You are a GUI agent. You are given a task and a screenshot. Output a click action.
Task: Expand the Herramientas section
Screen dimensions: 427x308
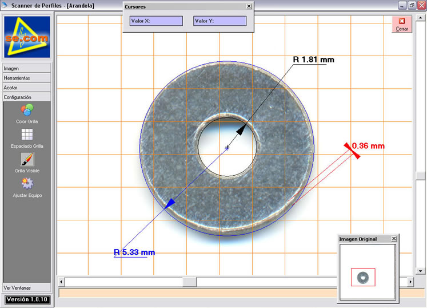pos(27,78)
